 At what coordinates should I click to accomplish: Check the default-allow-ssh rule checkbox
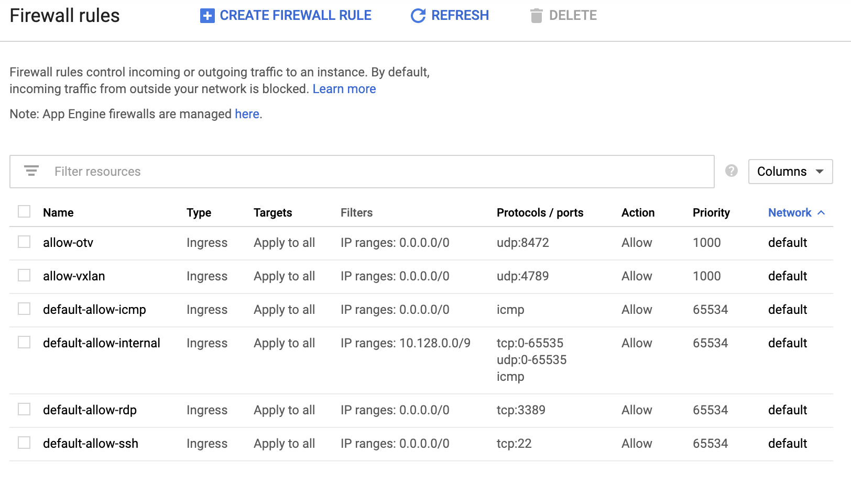(24, 443)
